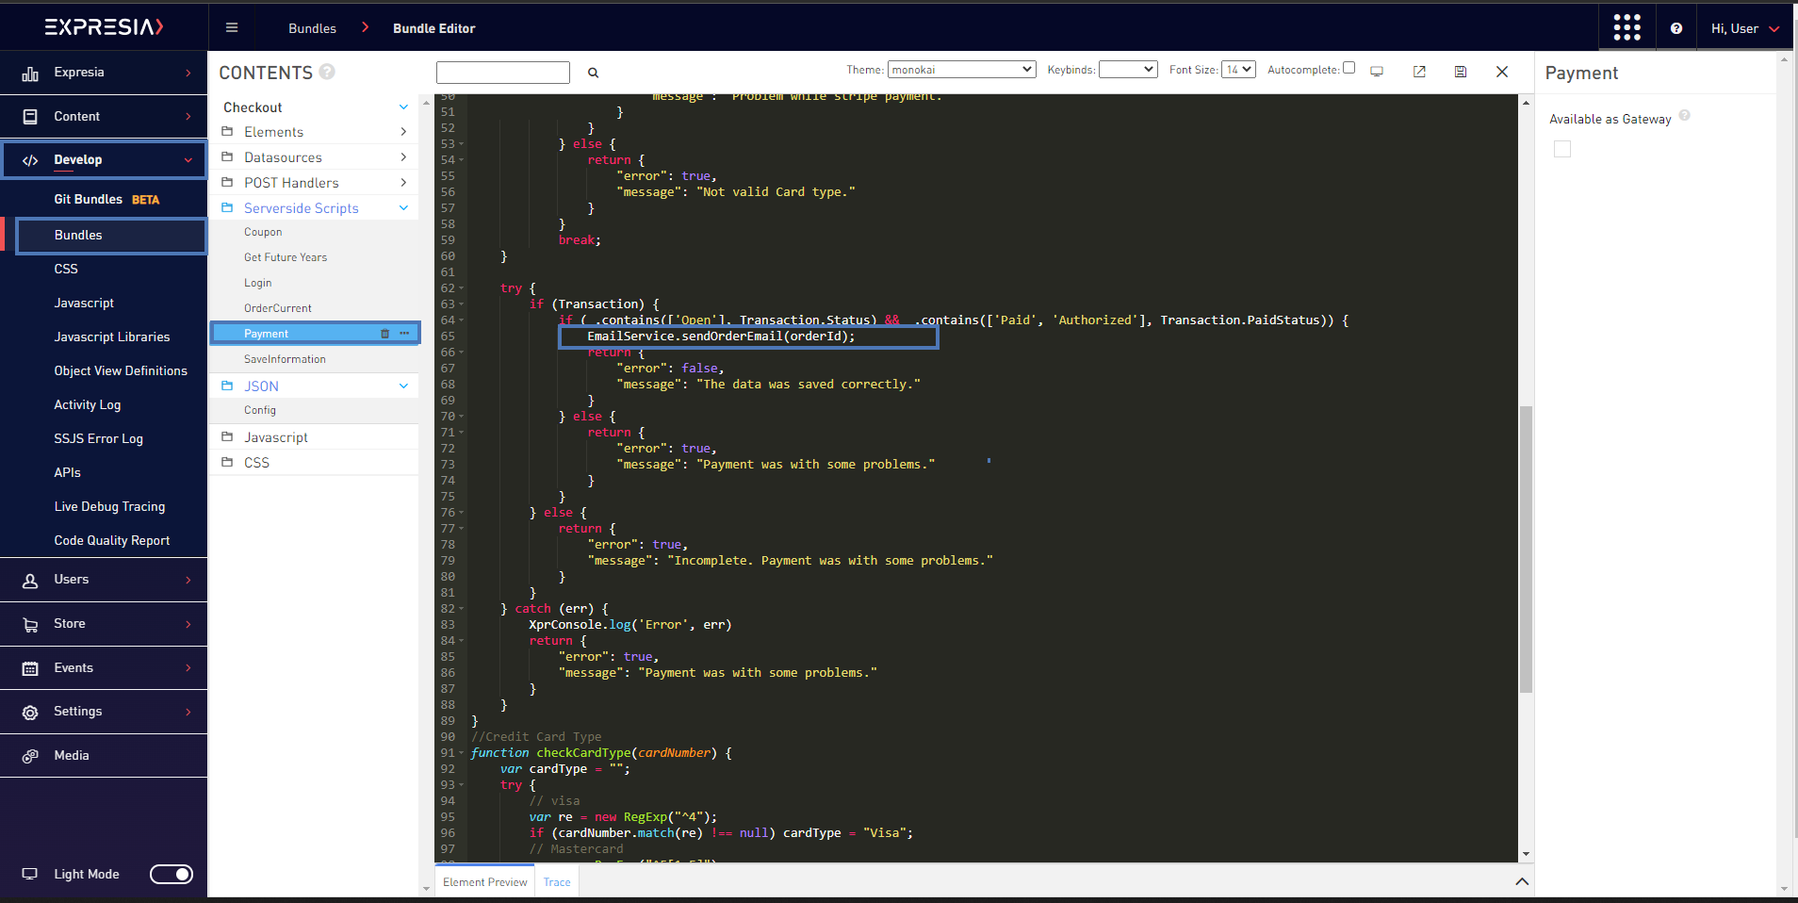Save the script with the floppy disk icon
The width and height of the screenshot is (1798, 903).
click(1461, 72)
